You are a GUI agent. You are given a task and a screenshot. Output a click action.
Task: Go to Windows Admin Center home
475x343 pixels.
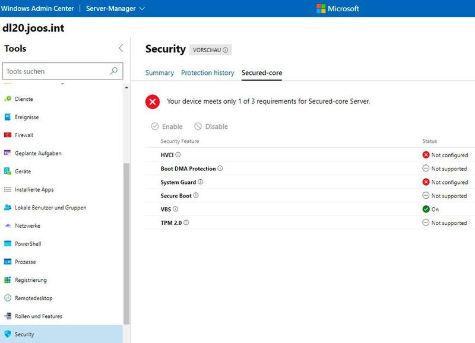[37, 8]
